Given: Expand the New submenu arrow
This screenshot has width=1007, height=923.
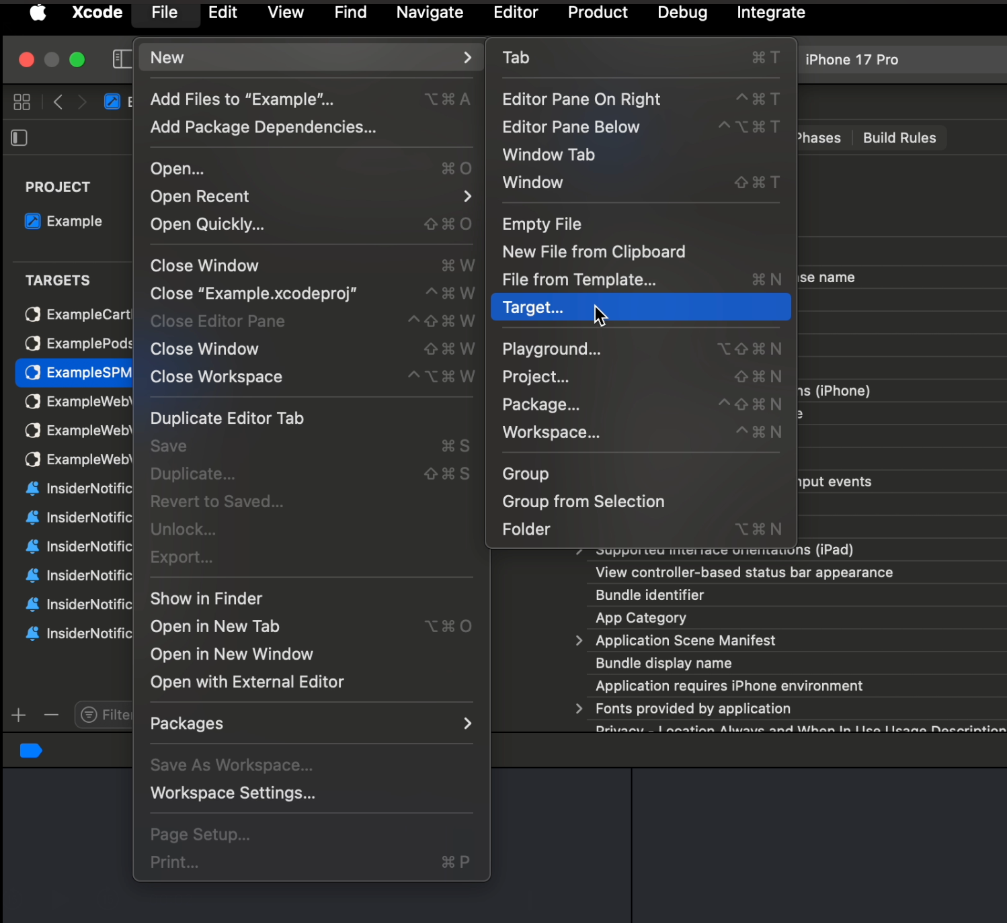Looking at the screenshot, I should click(x=467, y=58).
